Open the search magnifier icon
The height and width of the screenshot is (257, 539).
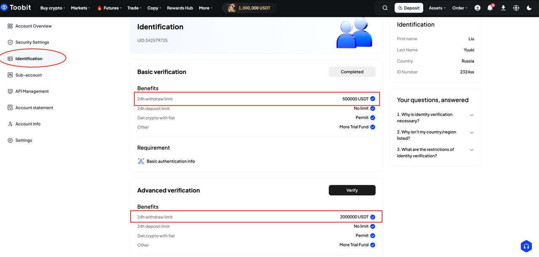[x=385, y=8]
